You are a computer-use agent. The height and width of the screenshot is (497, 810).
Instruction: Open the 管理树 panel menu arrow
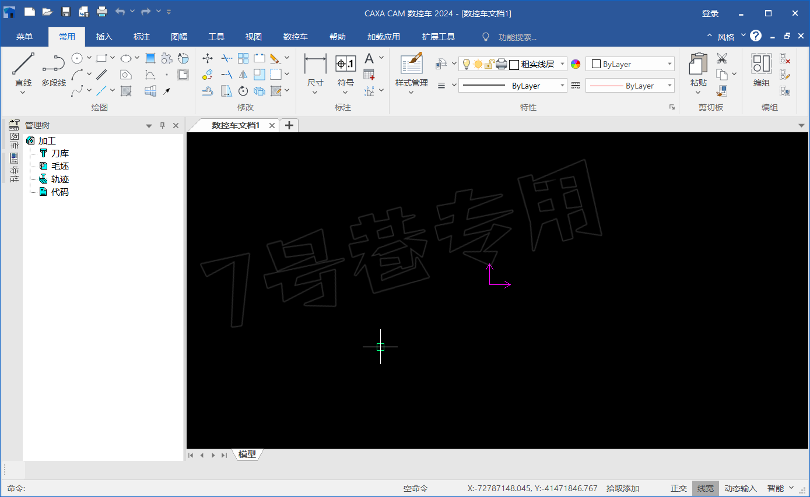pos(149,125)
